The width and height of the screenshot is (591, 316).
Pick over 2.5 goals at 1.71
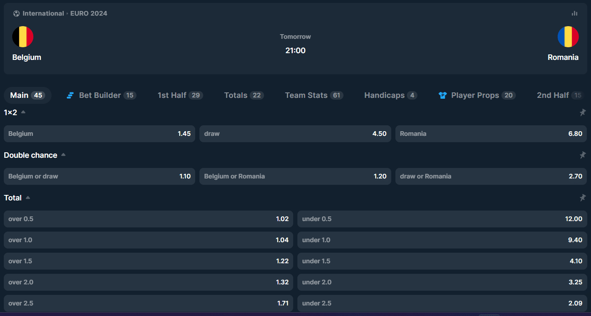(x=148, y=303)
